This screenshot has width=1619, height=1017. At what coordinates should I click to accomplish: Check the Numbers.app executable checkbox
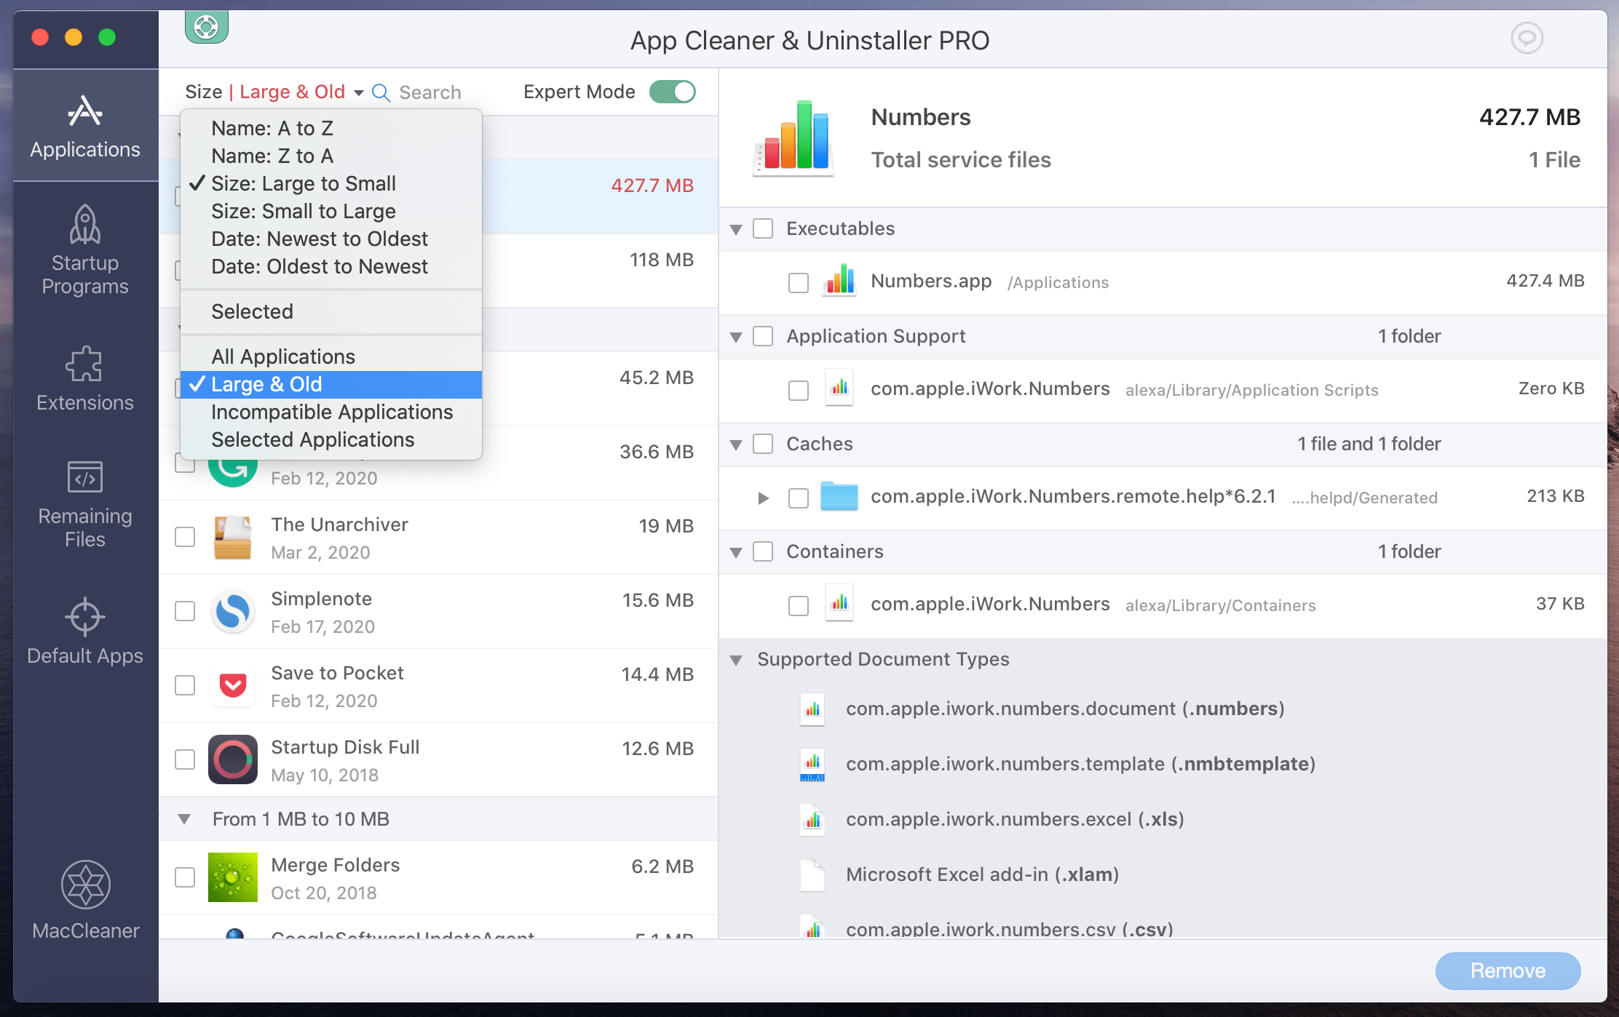pyautogui.click(x=797, y=282)
